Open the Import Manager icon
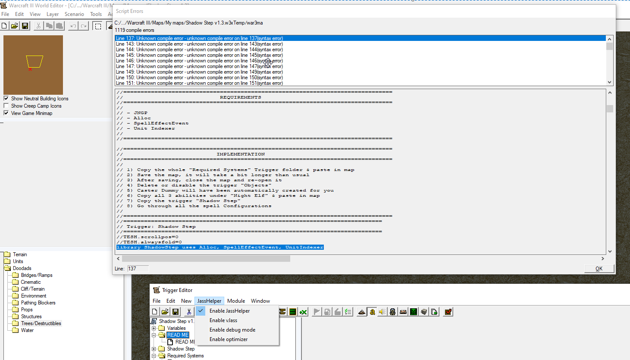The height and width of the screenshot is (360, 630). [x=434, y=312]
